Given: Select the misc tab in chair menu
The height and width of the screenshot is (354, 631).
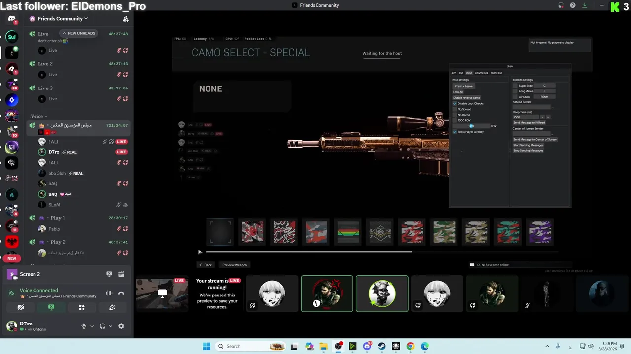Looking at the screenshot, I should [x=469, y=73].
